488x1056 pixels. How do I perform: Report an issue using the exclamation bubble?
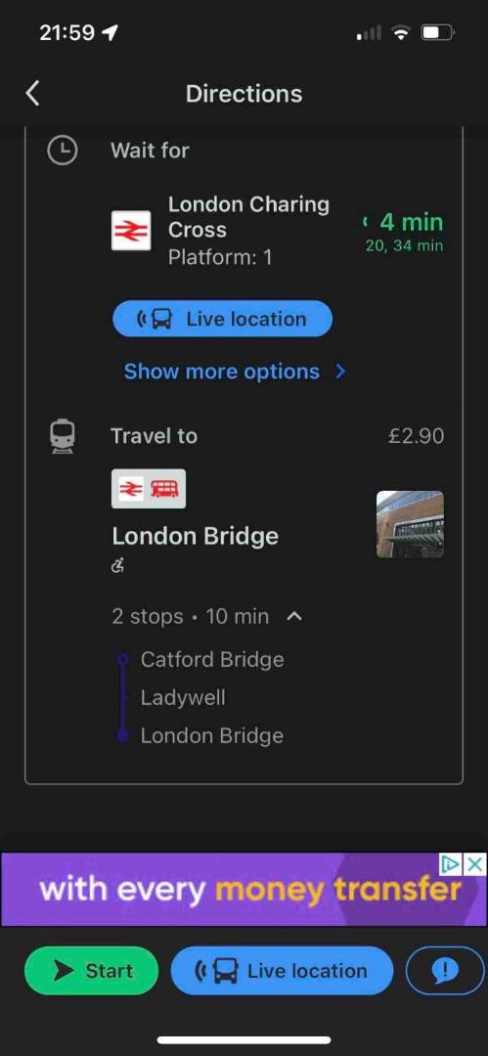pyautogui.click(x=446, y=970)
